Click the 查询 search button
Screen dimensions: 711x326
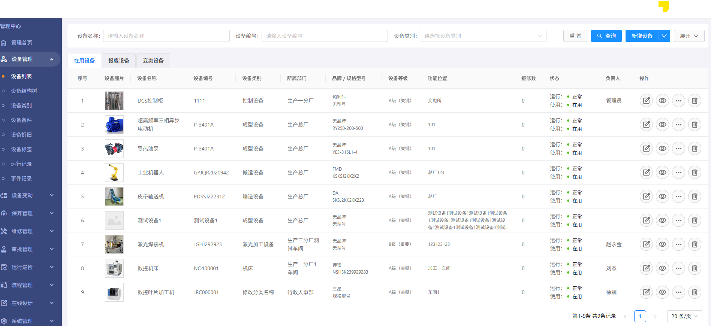(x=606, y=36)
